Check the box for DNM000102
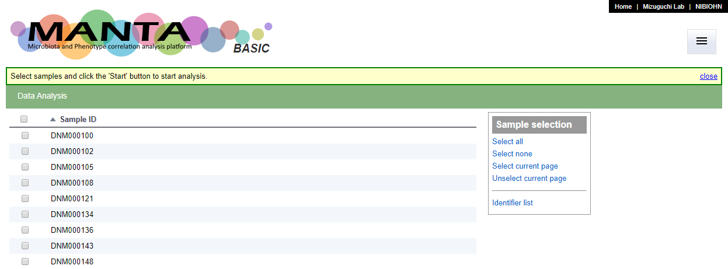The width and height of the screenshot is (728, 269). pos(25,151)
